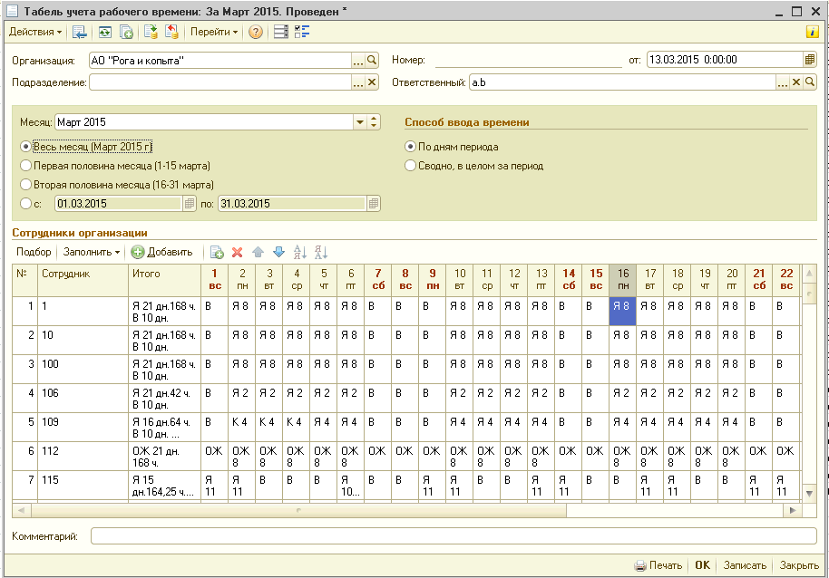Click 'К 4' cell for employee 109, day 2
This screenshot has height=578, width=829.
(x=241, y=427)
